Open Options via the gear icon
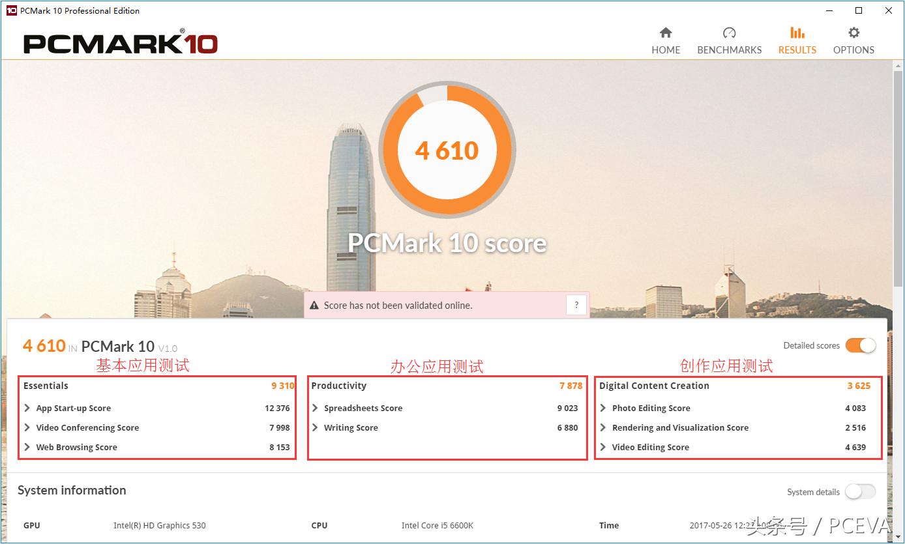The height and width of the screenshot is (544, 905). pyautogui.click(x=853, y=31)
